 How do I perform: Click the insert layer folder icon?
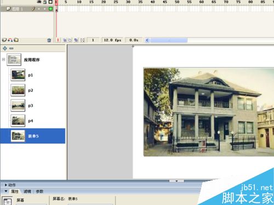pos(16,40)
